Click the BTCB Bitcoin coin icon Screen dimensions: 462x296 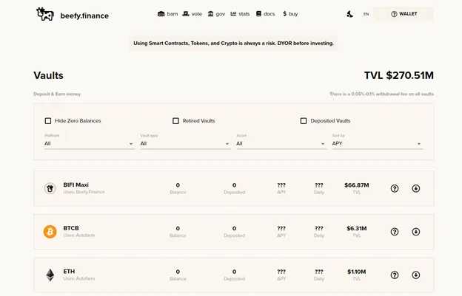click(x=50, y=232)
